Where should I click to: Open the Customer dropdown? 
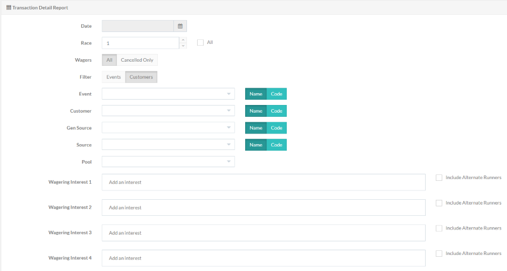pos(168,111)
